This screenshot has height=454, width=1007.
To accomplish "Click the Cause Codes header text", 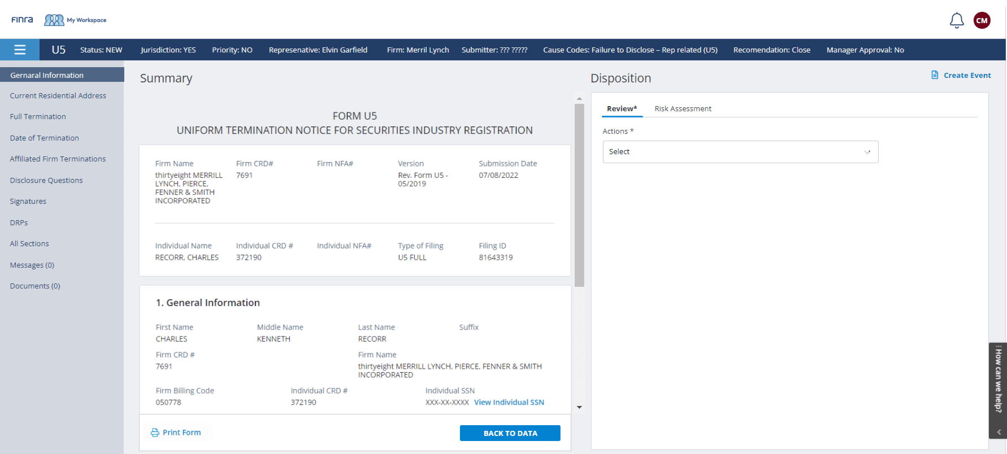I will pyautogui.click(x=630, y=50).
